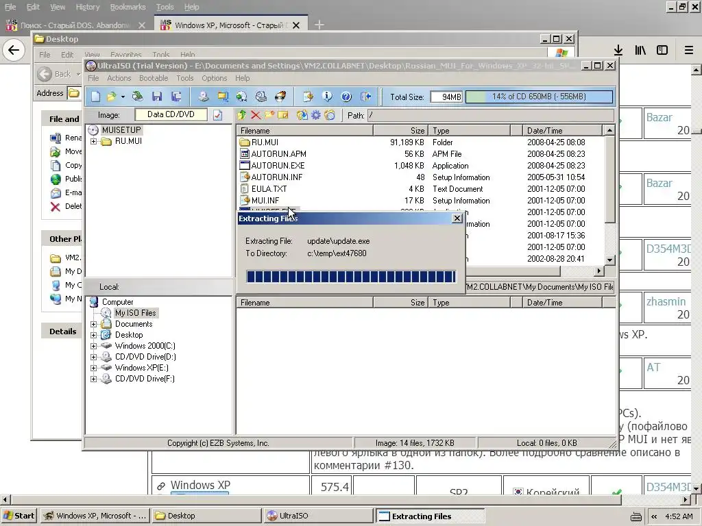Click the checksum document icon in UltraISO toolbar
The height and width of the screenshot is (526, 702).
pos(308,97)
